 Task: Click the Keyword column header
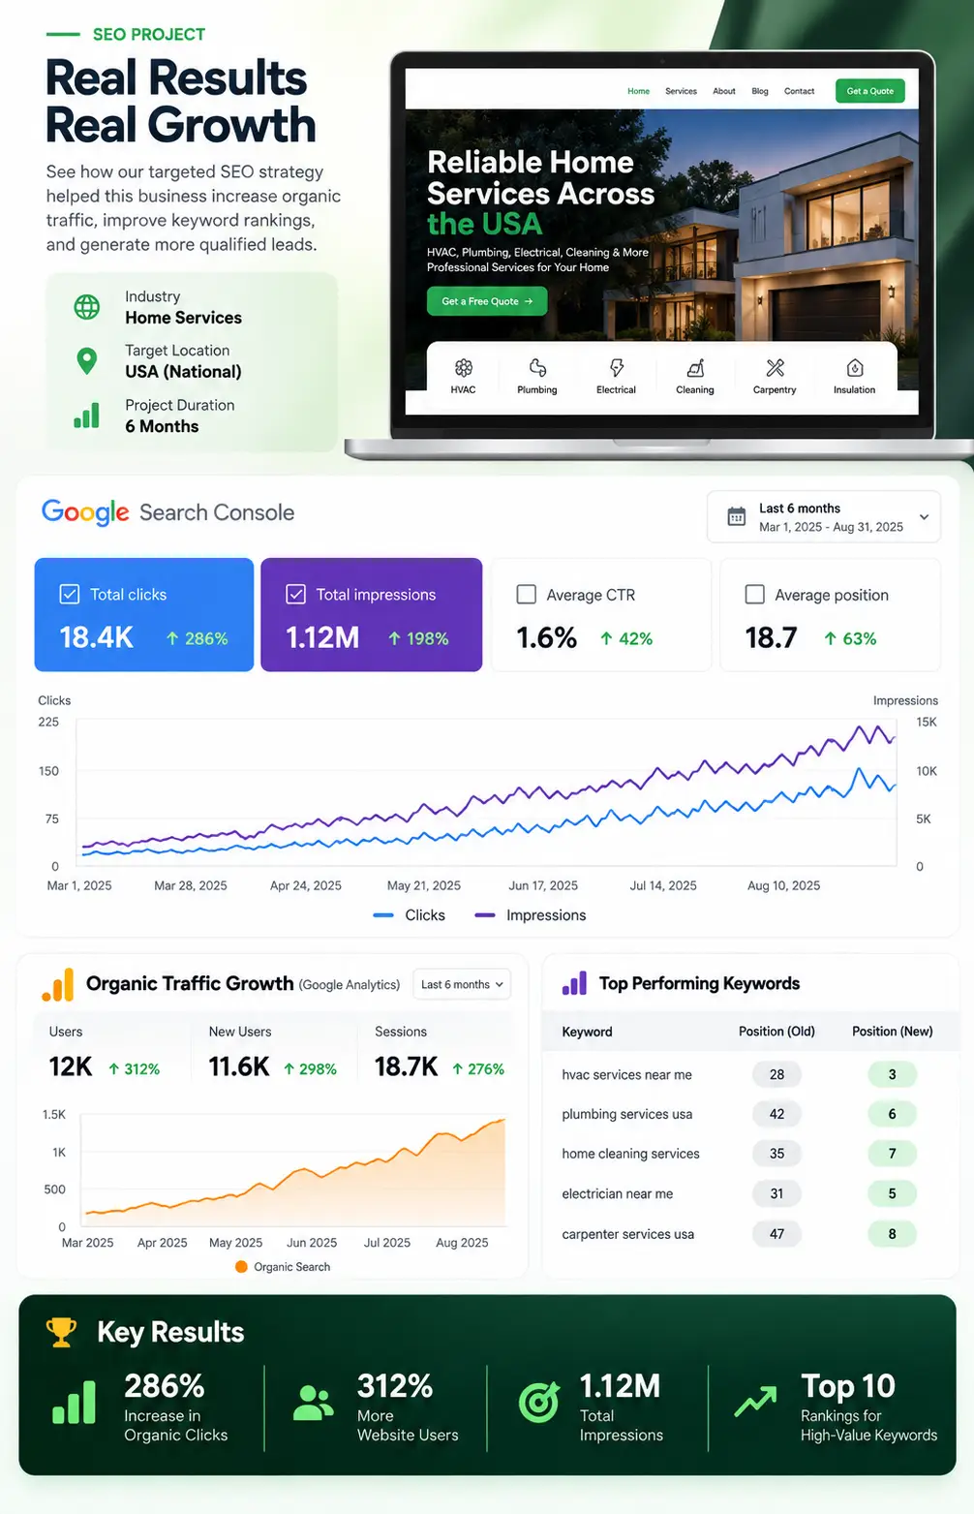(x=587, y=1032)
